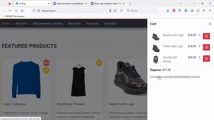This screenshot has width=214, height=120.
Task: Open the browser home page
Action: pos(22,11)
